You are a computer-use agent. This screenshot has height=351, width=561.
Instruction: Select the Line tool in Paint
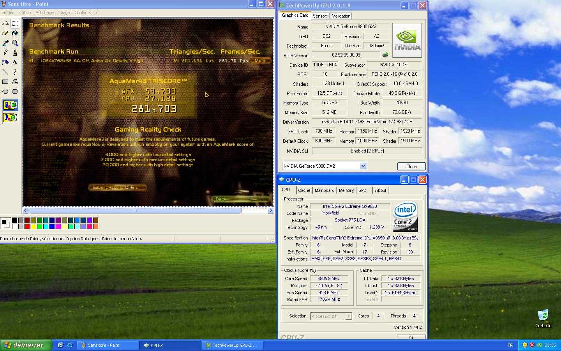click(x=5, y=72)
